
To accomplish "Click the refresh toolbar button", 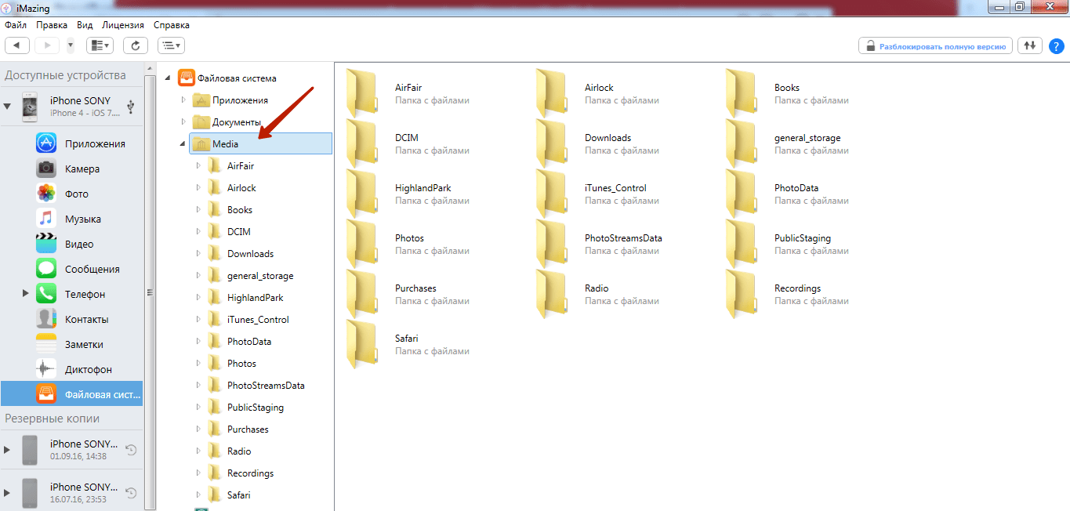I will (135, 45).
